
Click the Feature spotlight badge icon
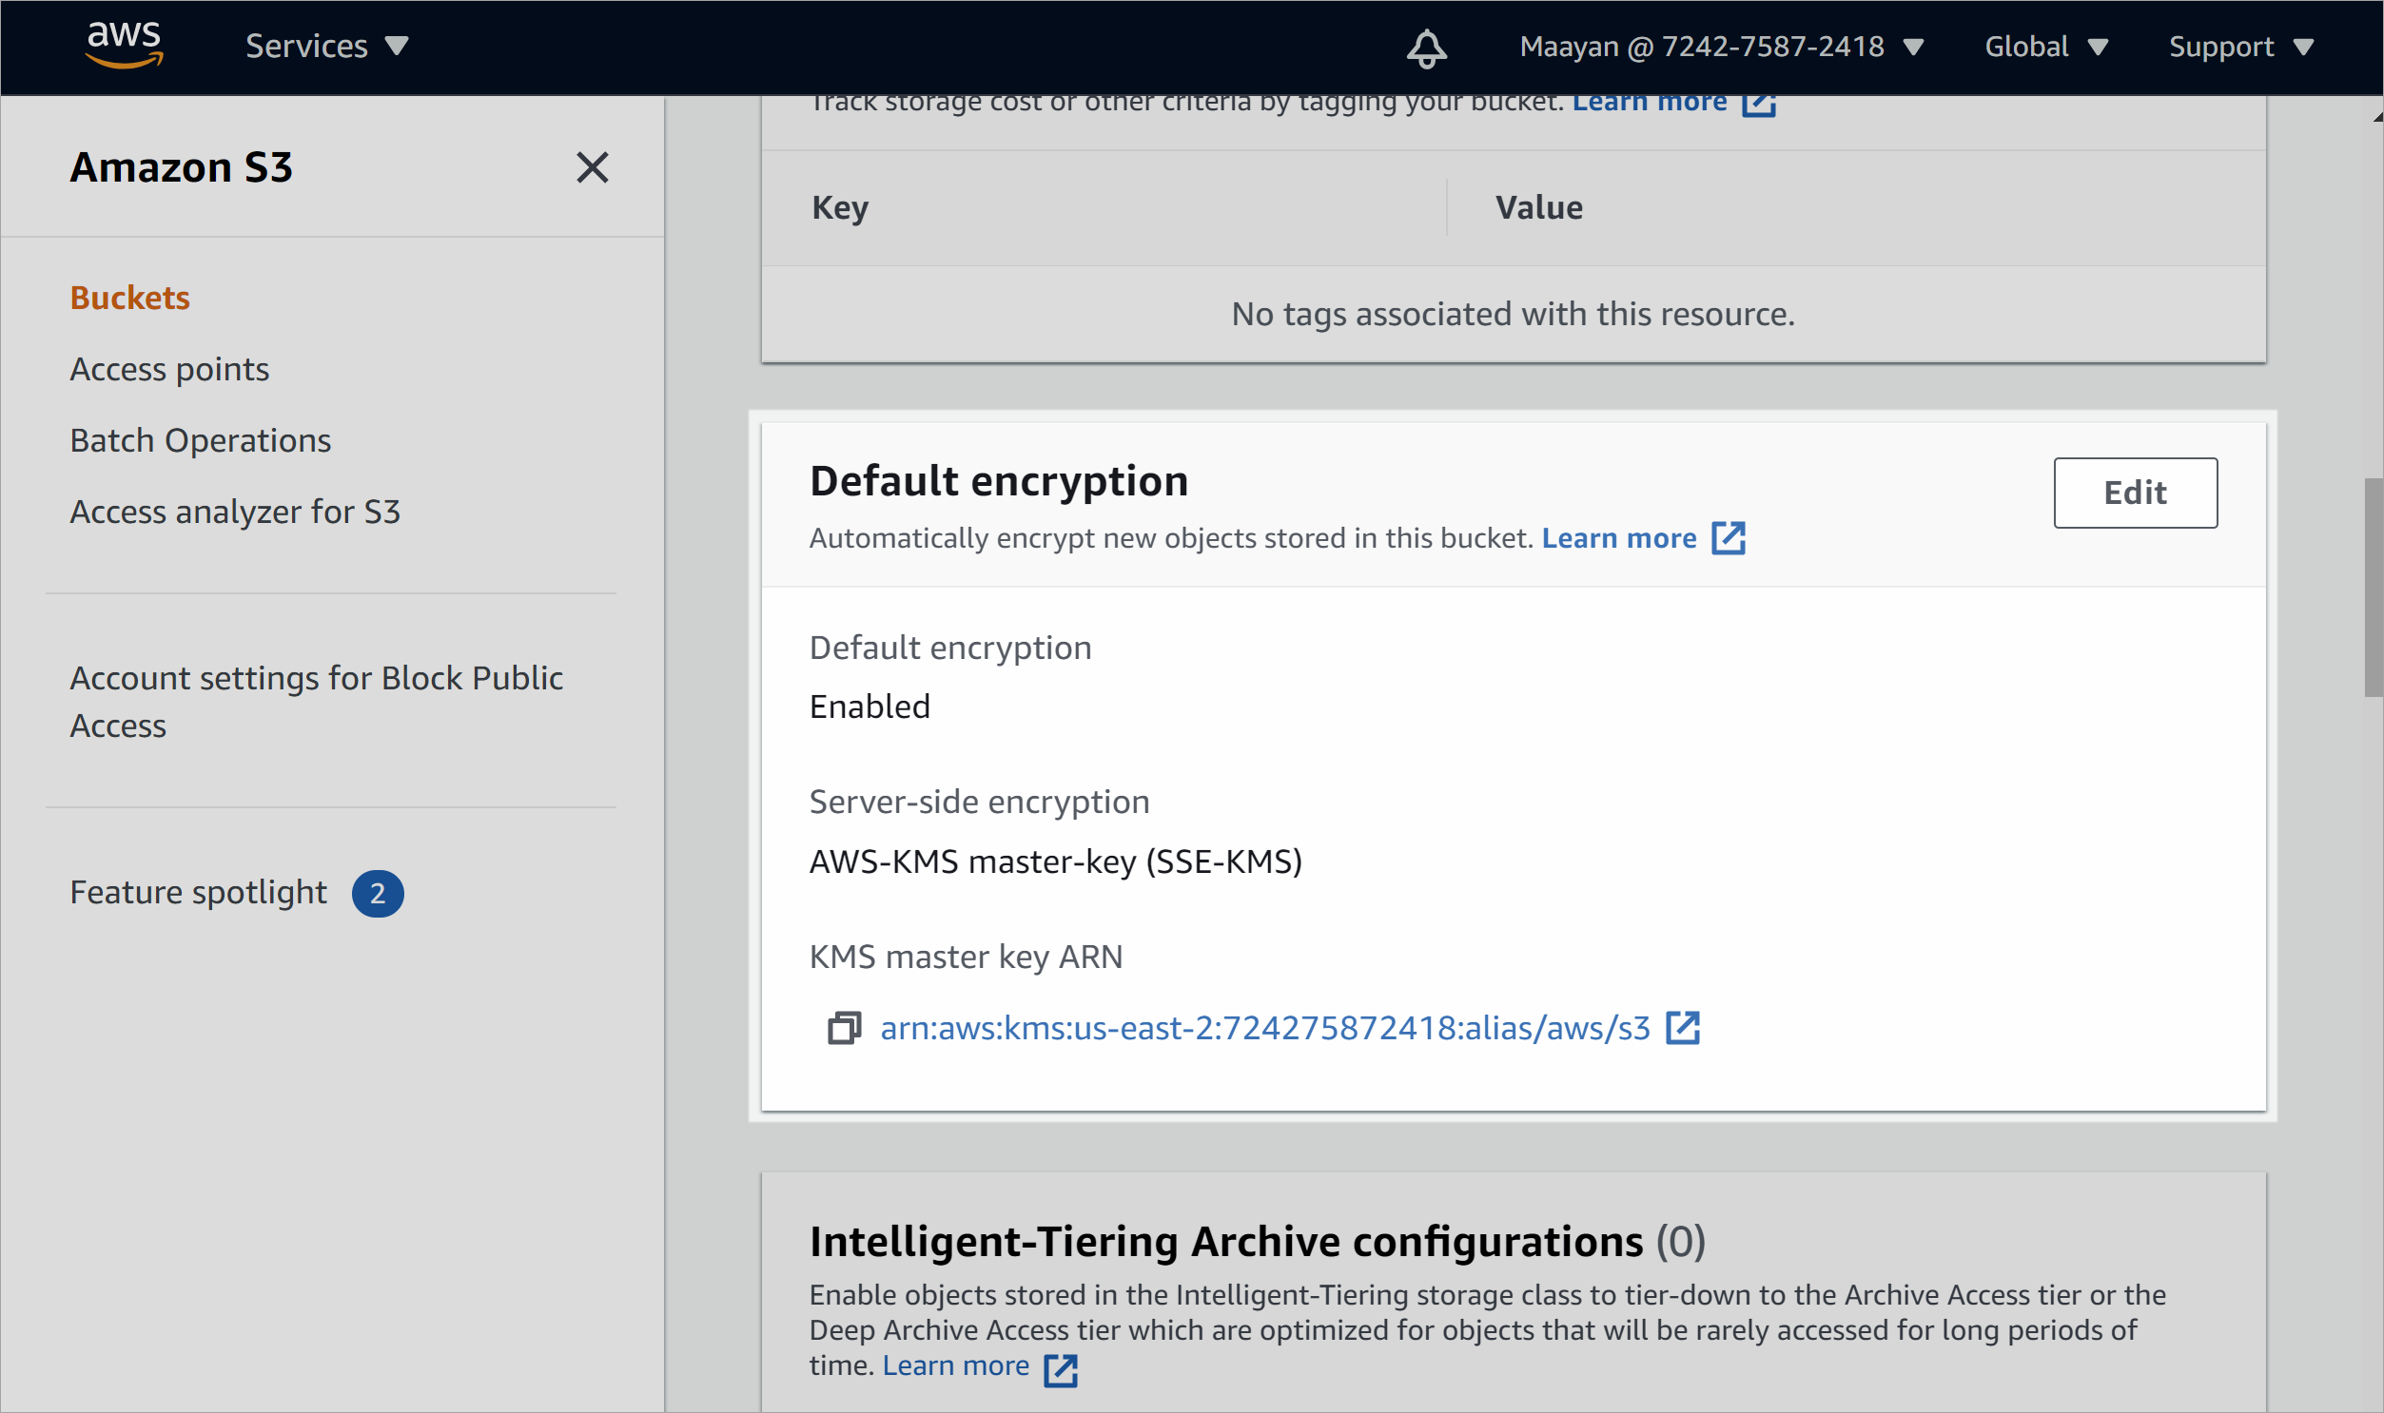point(375,892)
